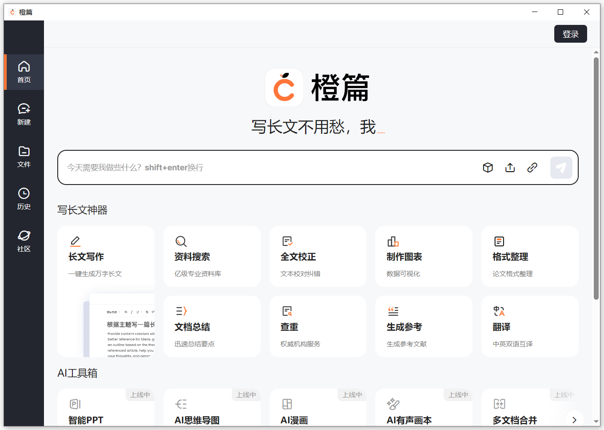Open the 全文校正 card title
This screenshot has width=604, height=430.
(x=298, y=257)
